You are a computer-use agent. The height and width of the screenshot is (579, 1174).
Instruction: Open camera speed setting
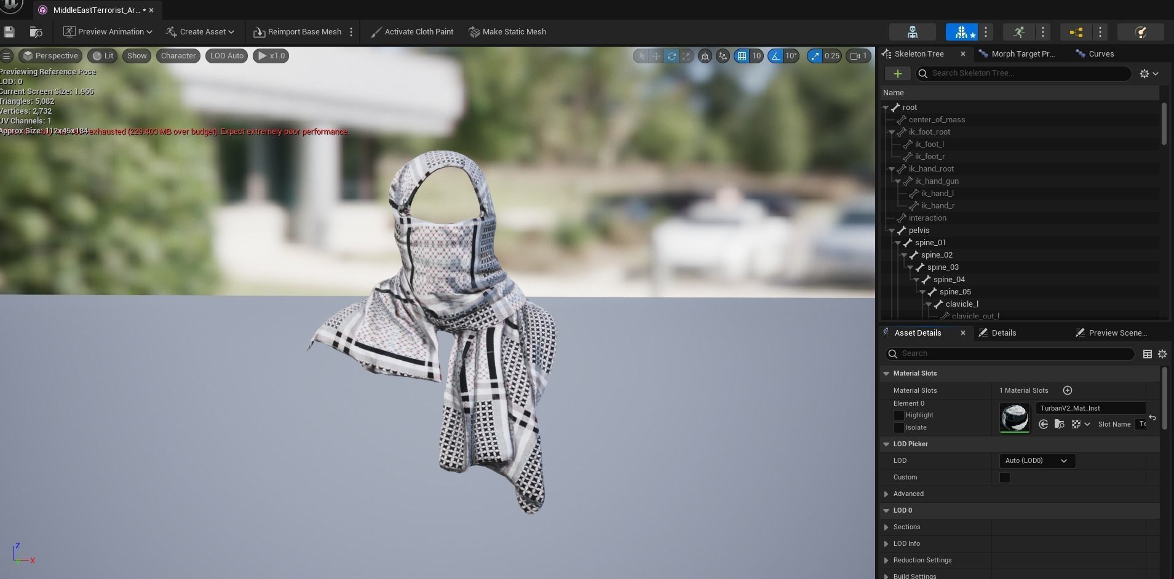click(x=859, y=56)
